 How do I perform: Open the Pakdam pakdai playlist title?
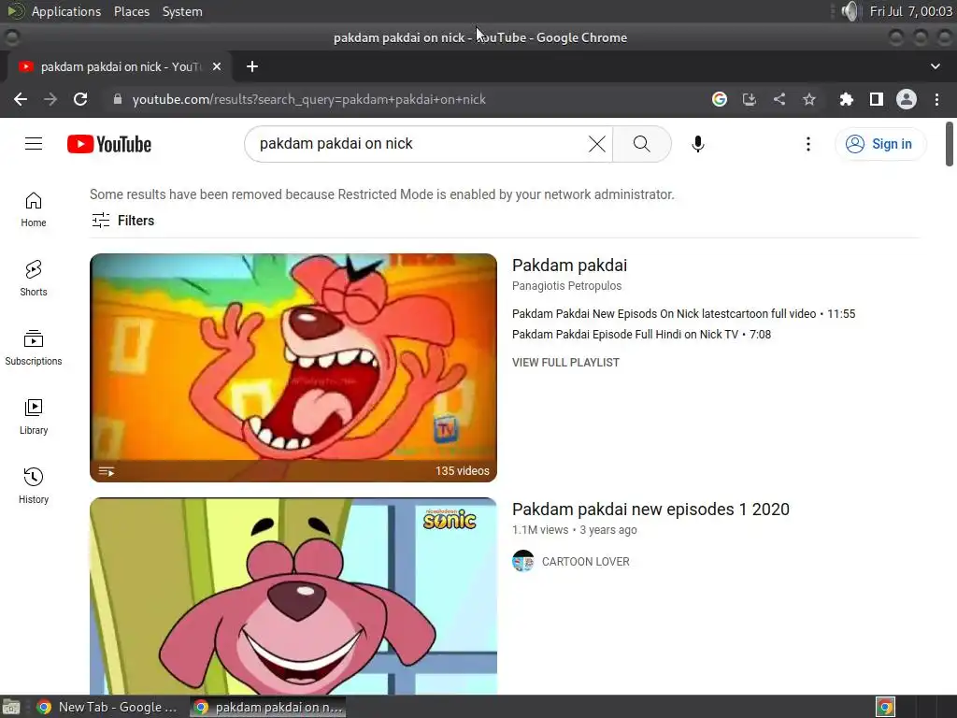[x=569, y=266]
